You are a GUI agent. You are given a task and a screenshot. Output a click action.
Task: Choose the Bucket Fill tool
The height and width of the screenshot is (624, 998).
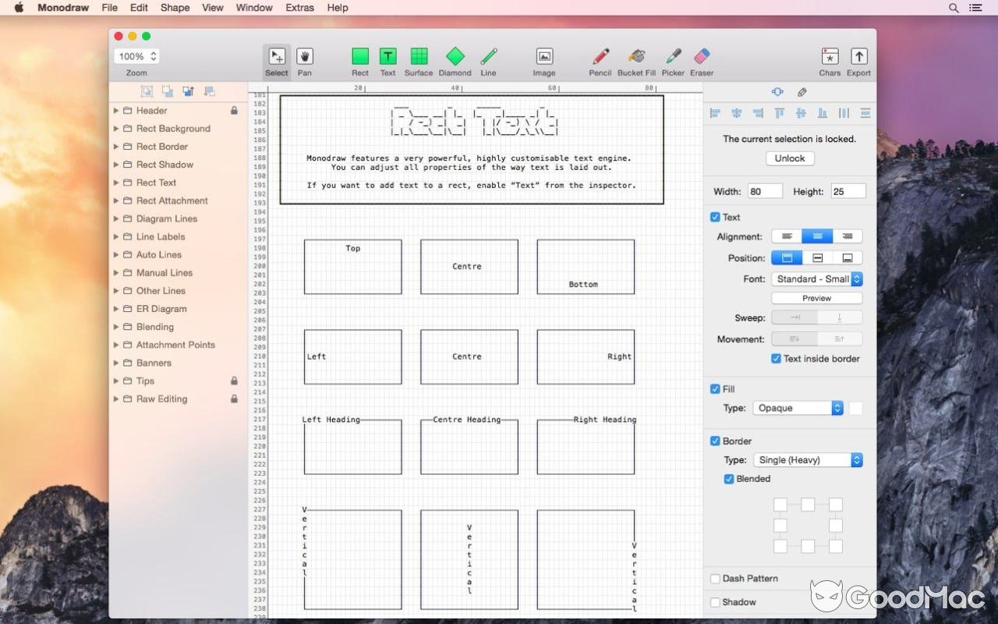tap(635, 59)
